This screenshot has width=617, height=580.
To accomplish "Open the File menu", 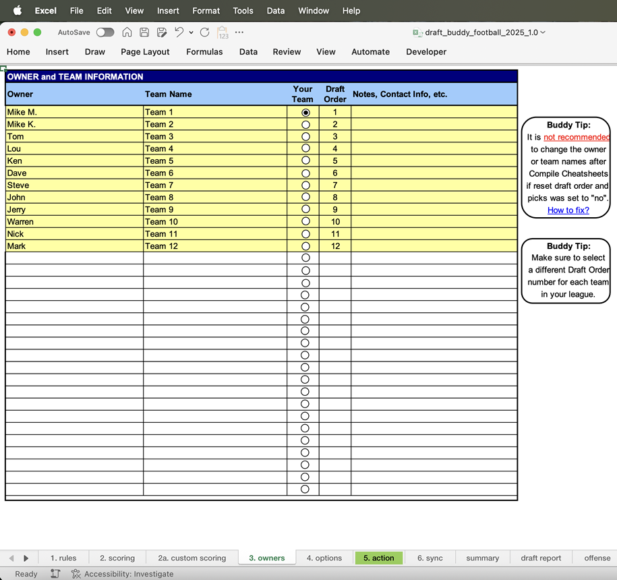I will [x=77, y=11].
